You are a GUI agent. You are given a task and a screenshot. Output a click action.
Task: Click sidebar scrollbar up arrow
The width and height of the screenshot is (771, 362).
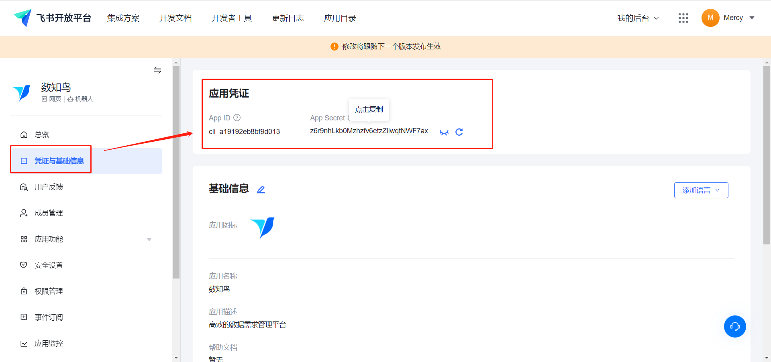click(176, 63)
